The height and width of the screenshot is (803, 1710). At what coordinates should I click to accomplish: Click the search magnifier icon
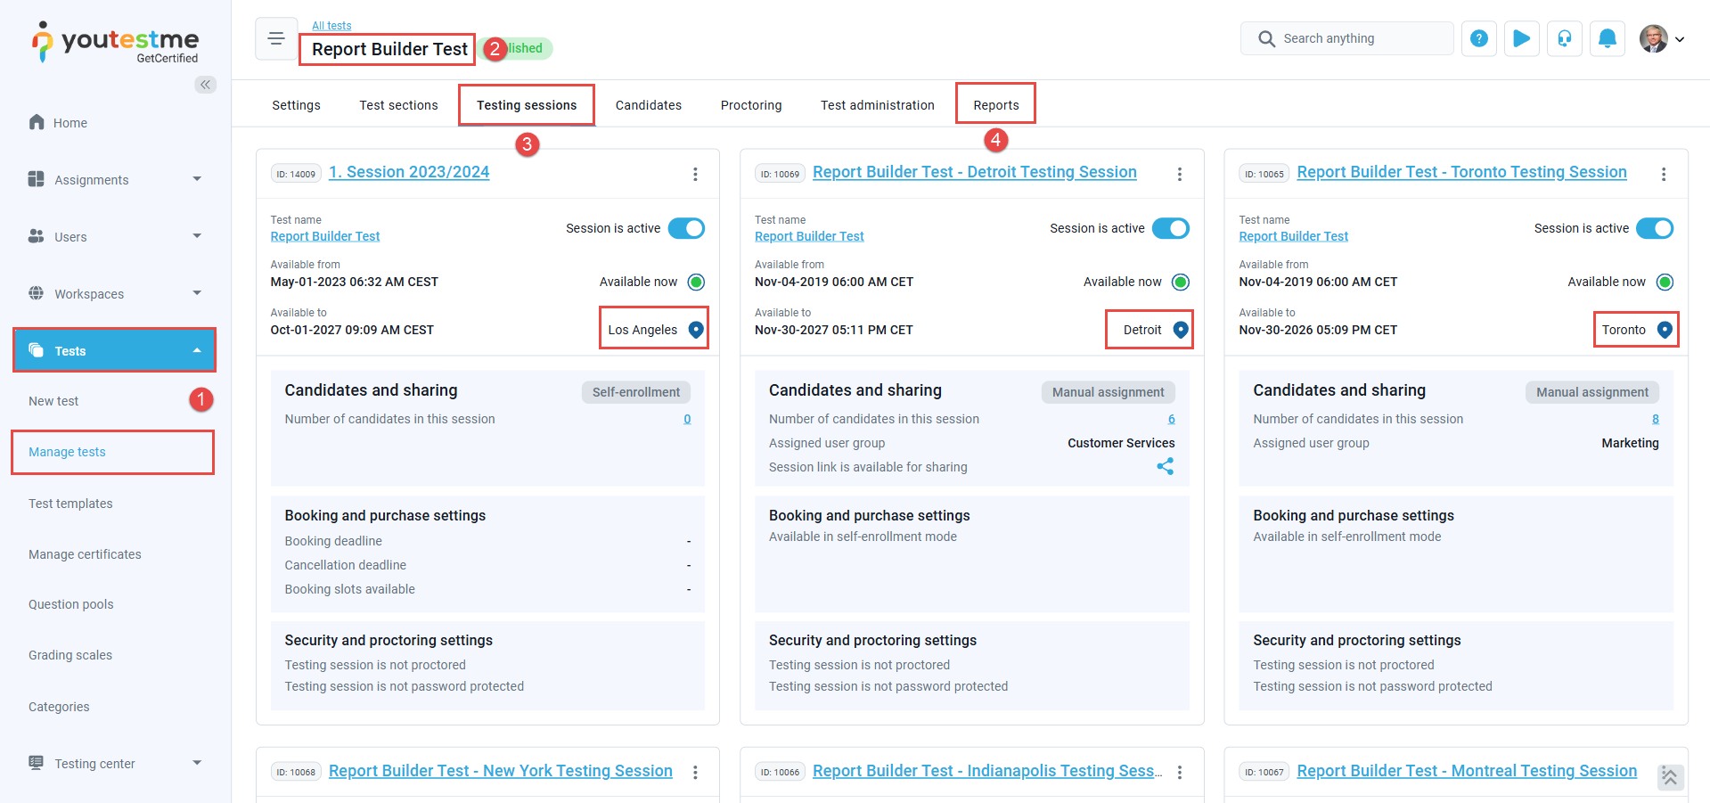pyautogui.click(x=1266, y=38)
